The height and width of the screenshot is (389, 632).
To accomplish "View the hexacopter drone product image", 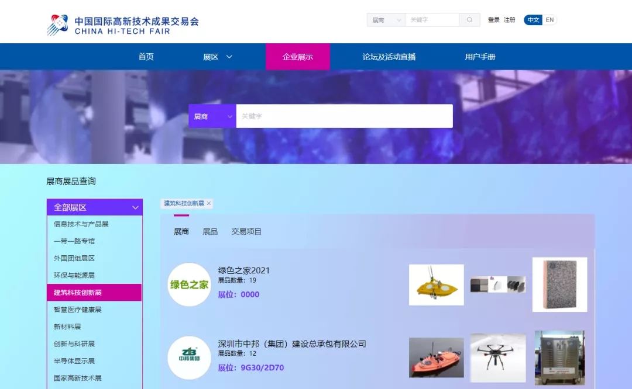I will coord(498,357).
